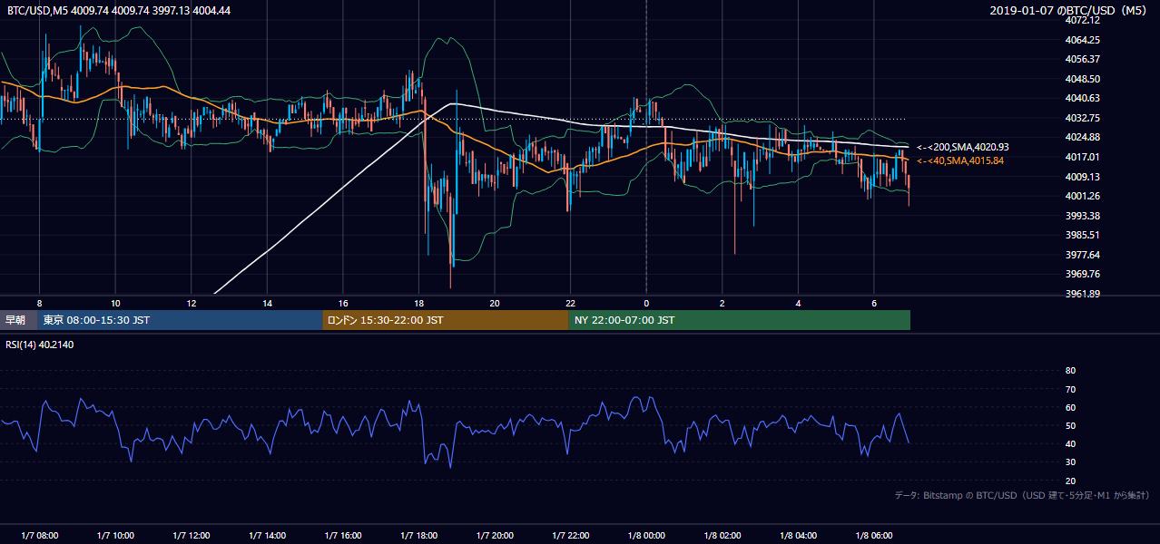Click price axis value 4064.25
Screen dimensions: 1160x544
coord(1082,40)
